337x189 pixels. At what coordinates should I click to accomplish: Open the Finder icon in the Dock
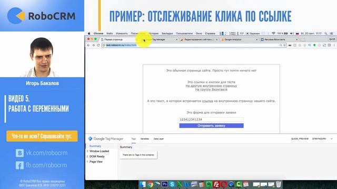(143, 184)
